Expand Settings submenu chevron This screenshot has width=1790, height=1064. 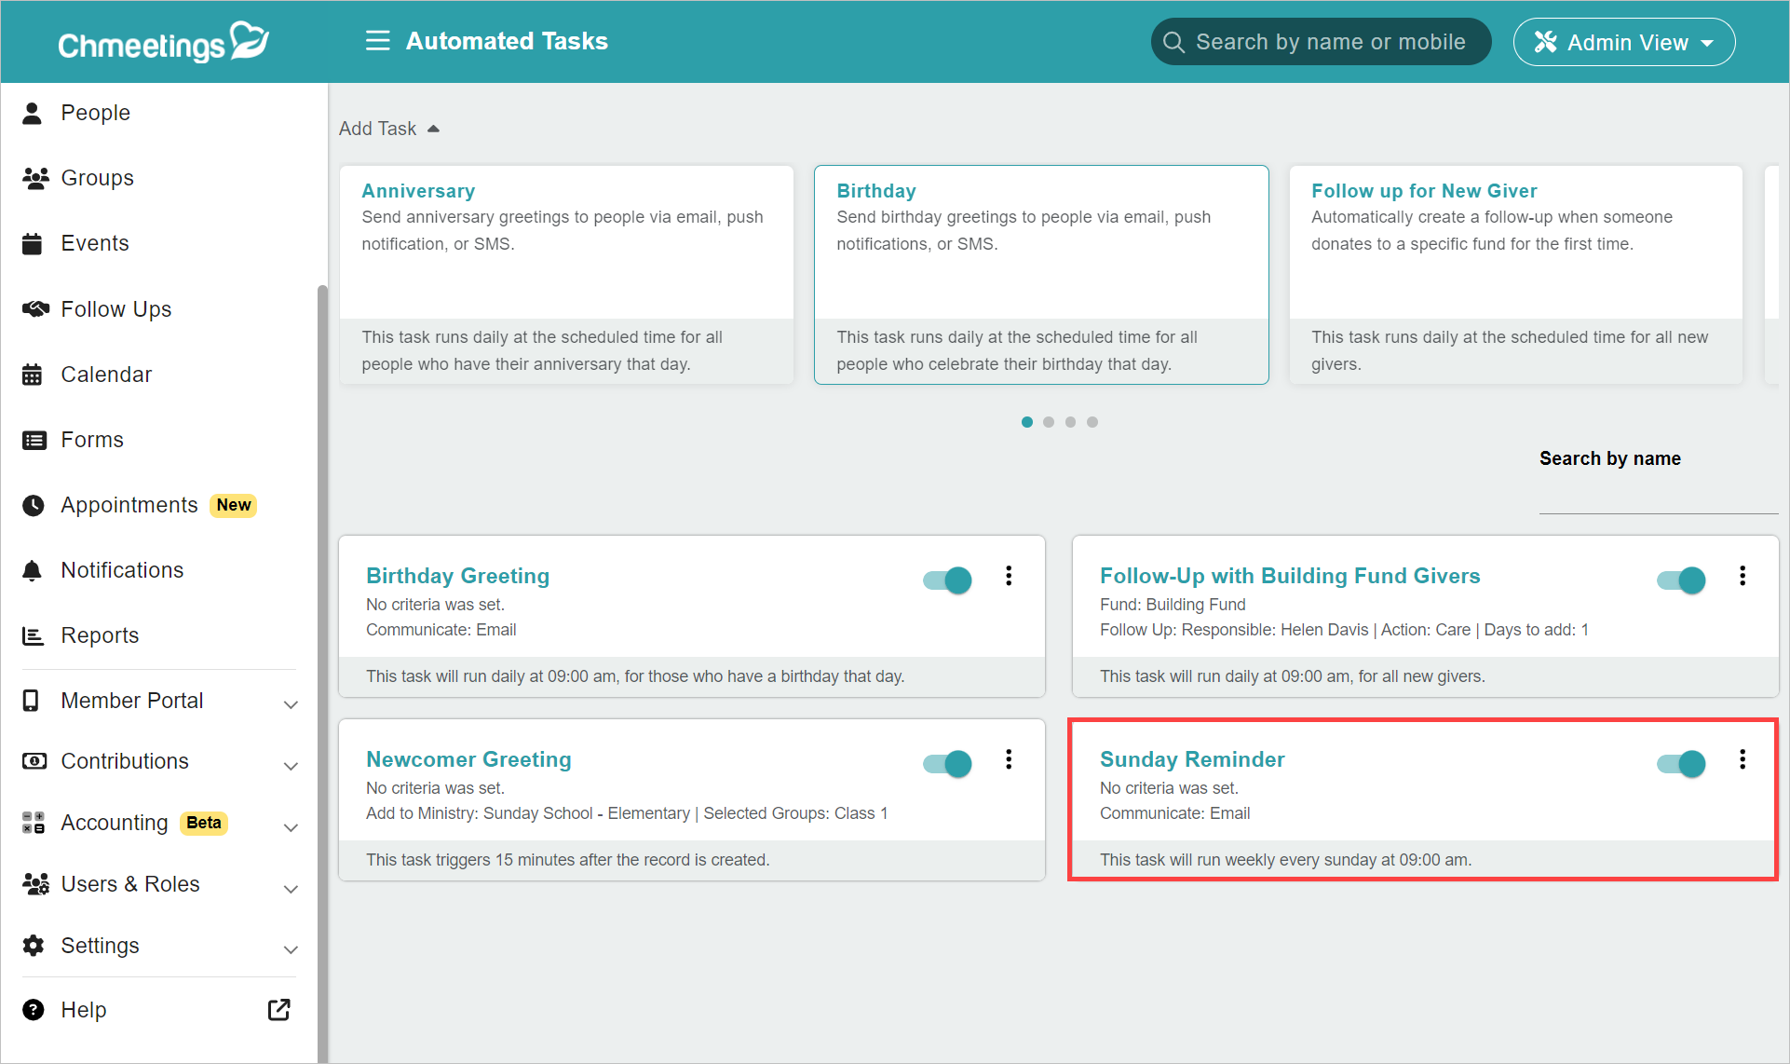click(x=291, y=950)
